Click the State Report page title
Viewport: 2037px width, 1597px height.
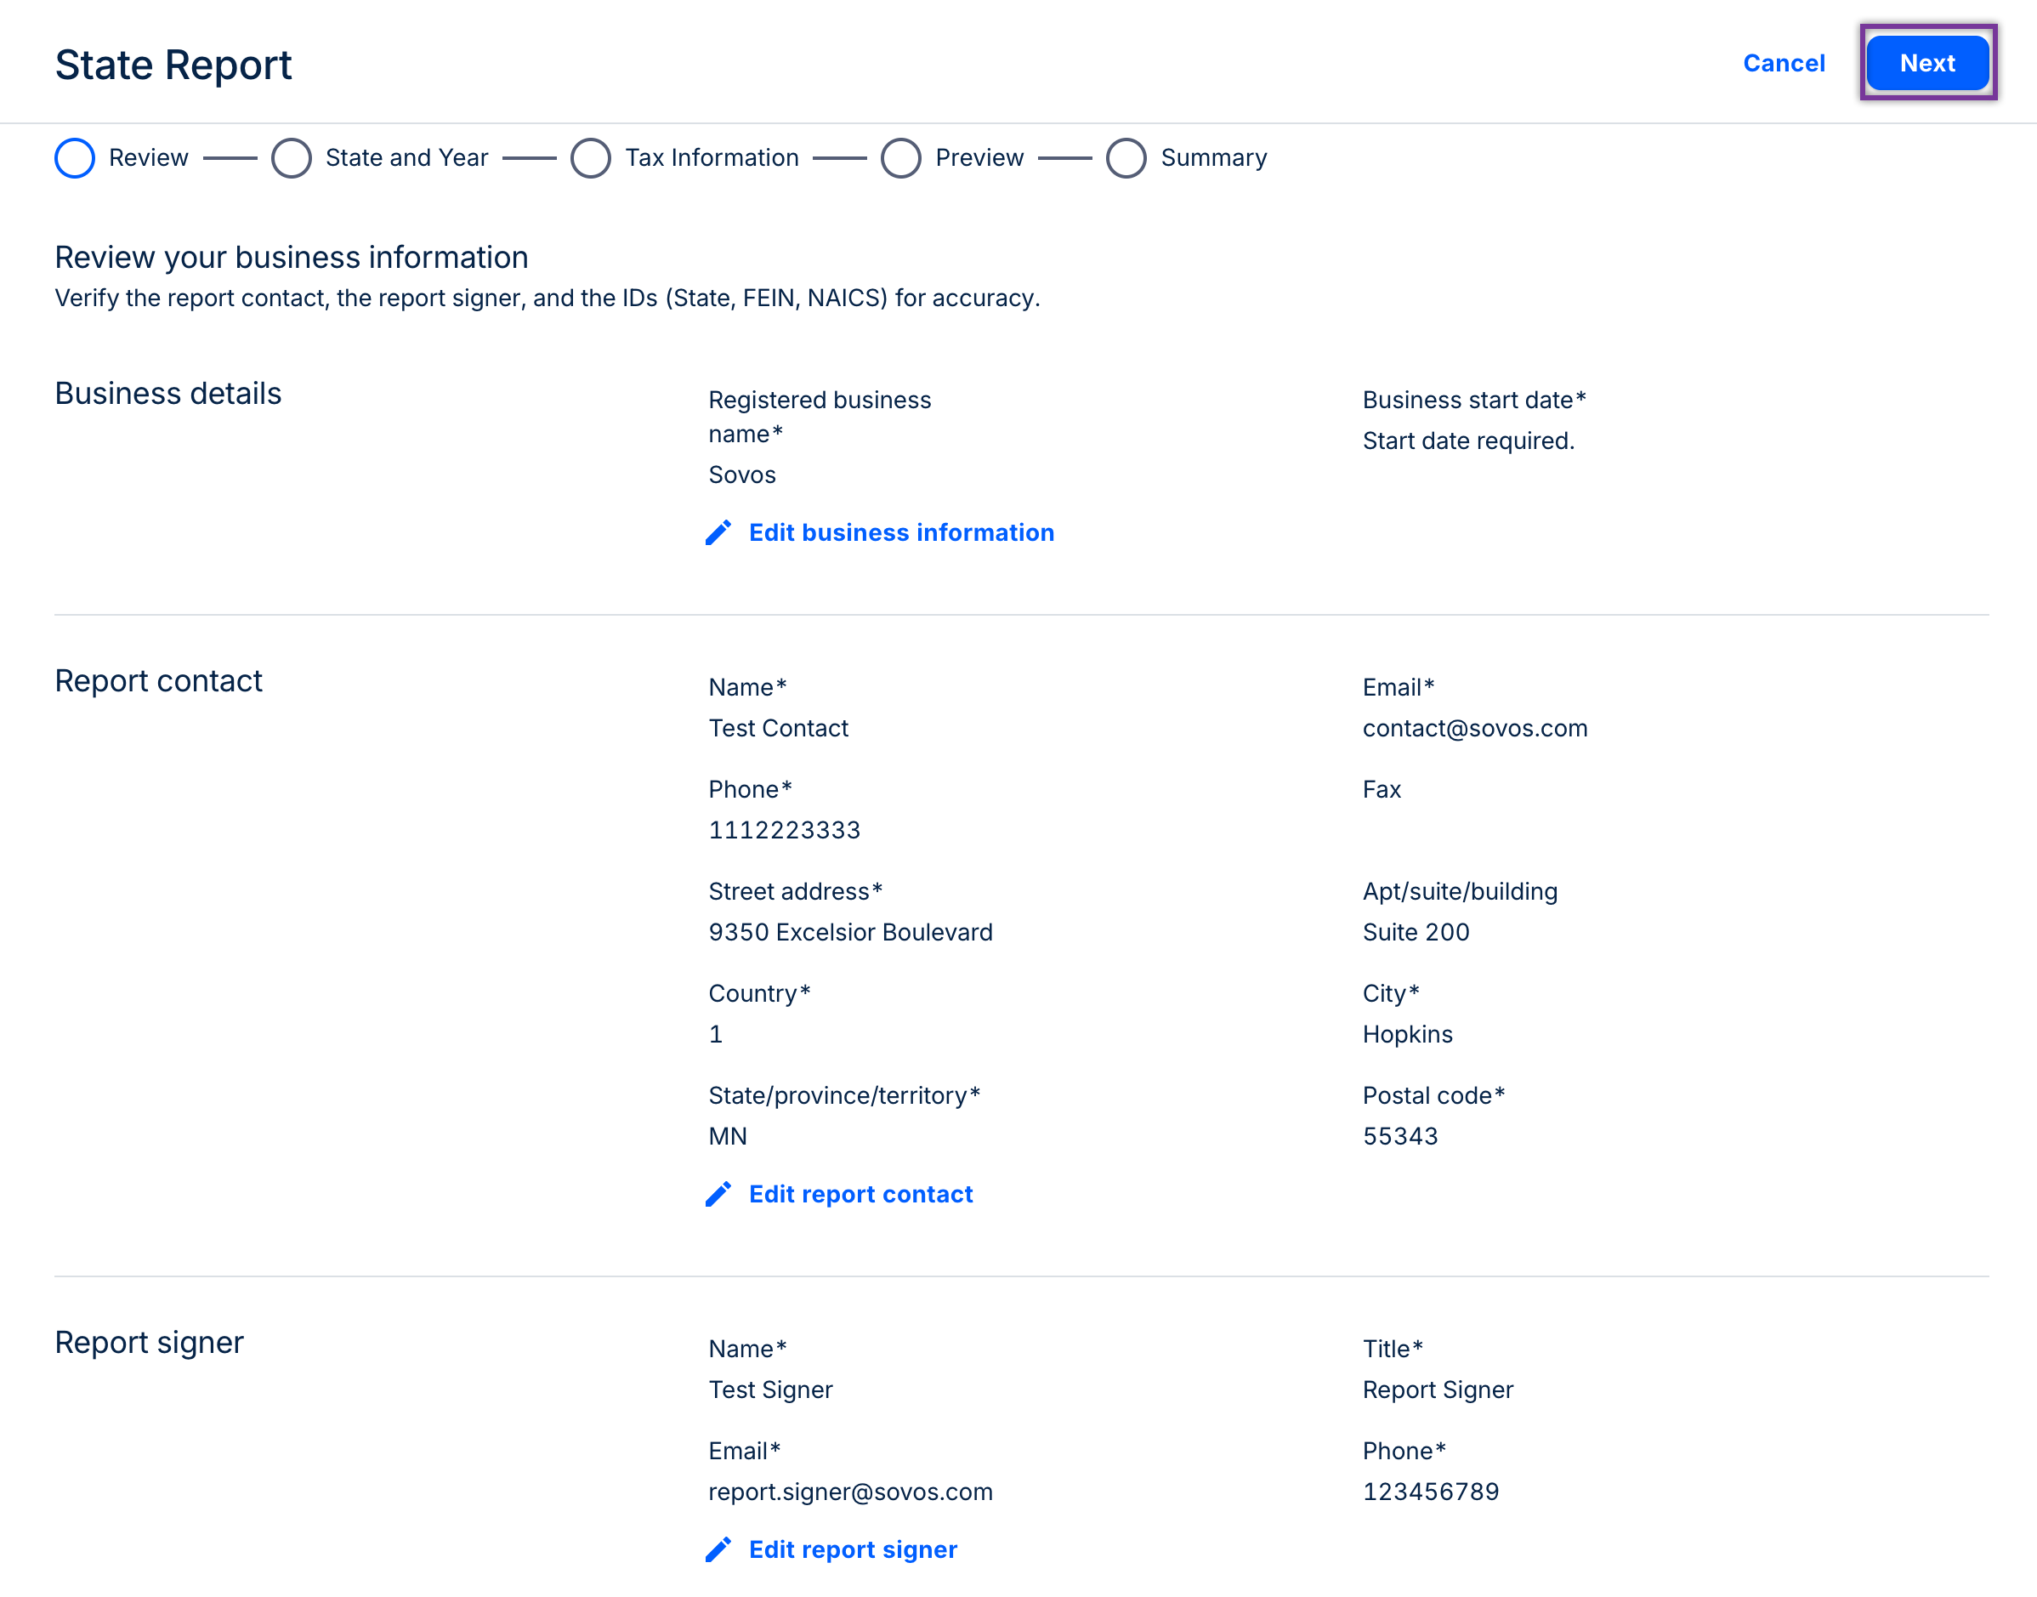coord(173,65)
